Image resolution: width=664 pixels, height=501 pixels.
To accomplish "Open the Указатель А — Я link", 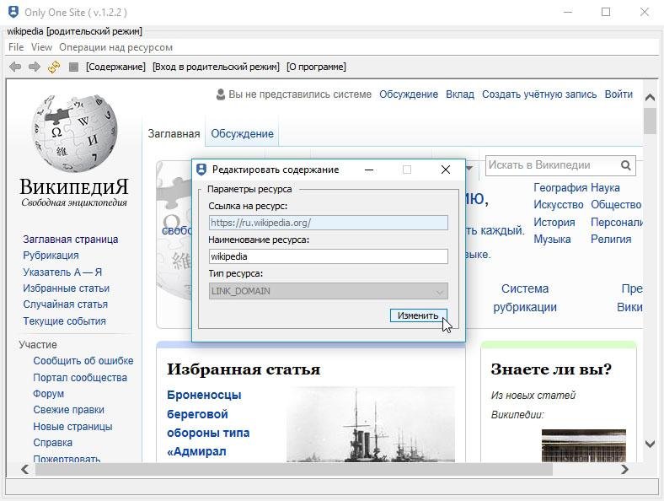I will 62,272.
